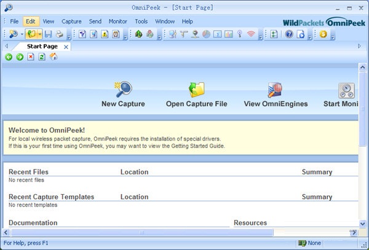Viewport: 369px width, 250px height.
Task: Click the Start Page tab
Action: coord(42,47)
